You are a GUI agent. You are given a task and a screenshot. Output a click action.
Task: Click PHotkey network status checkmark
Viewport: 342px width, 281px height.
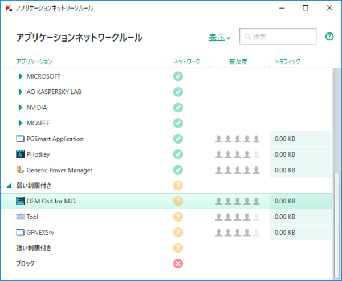[178, 154]
